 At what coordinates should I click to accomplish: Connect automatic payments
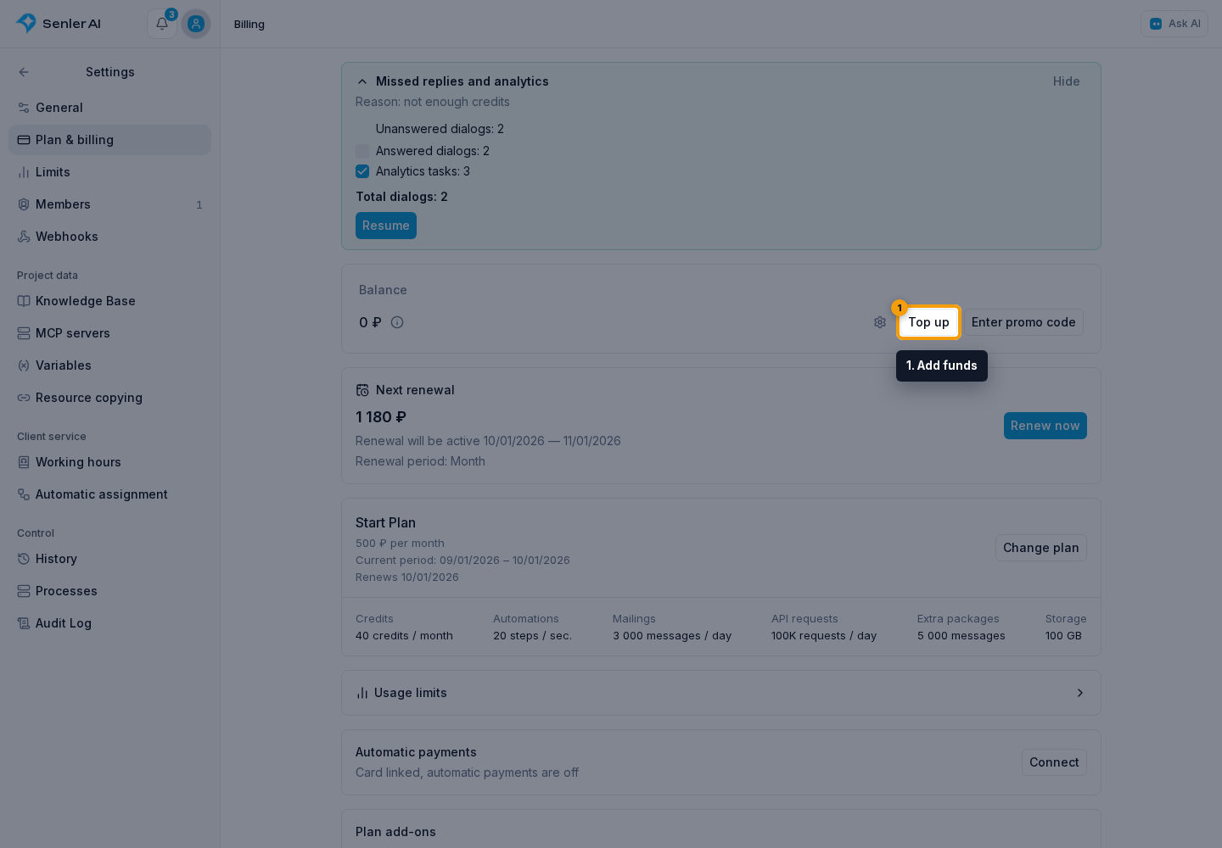pyautogui.click(x=1054, y=762)
